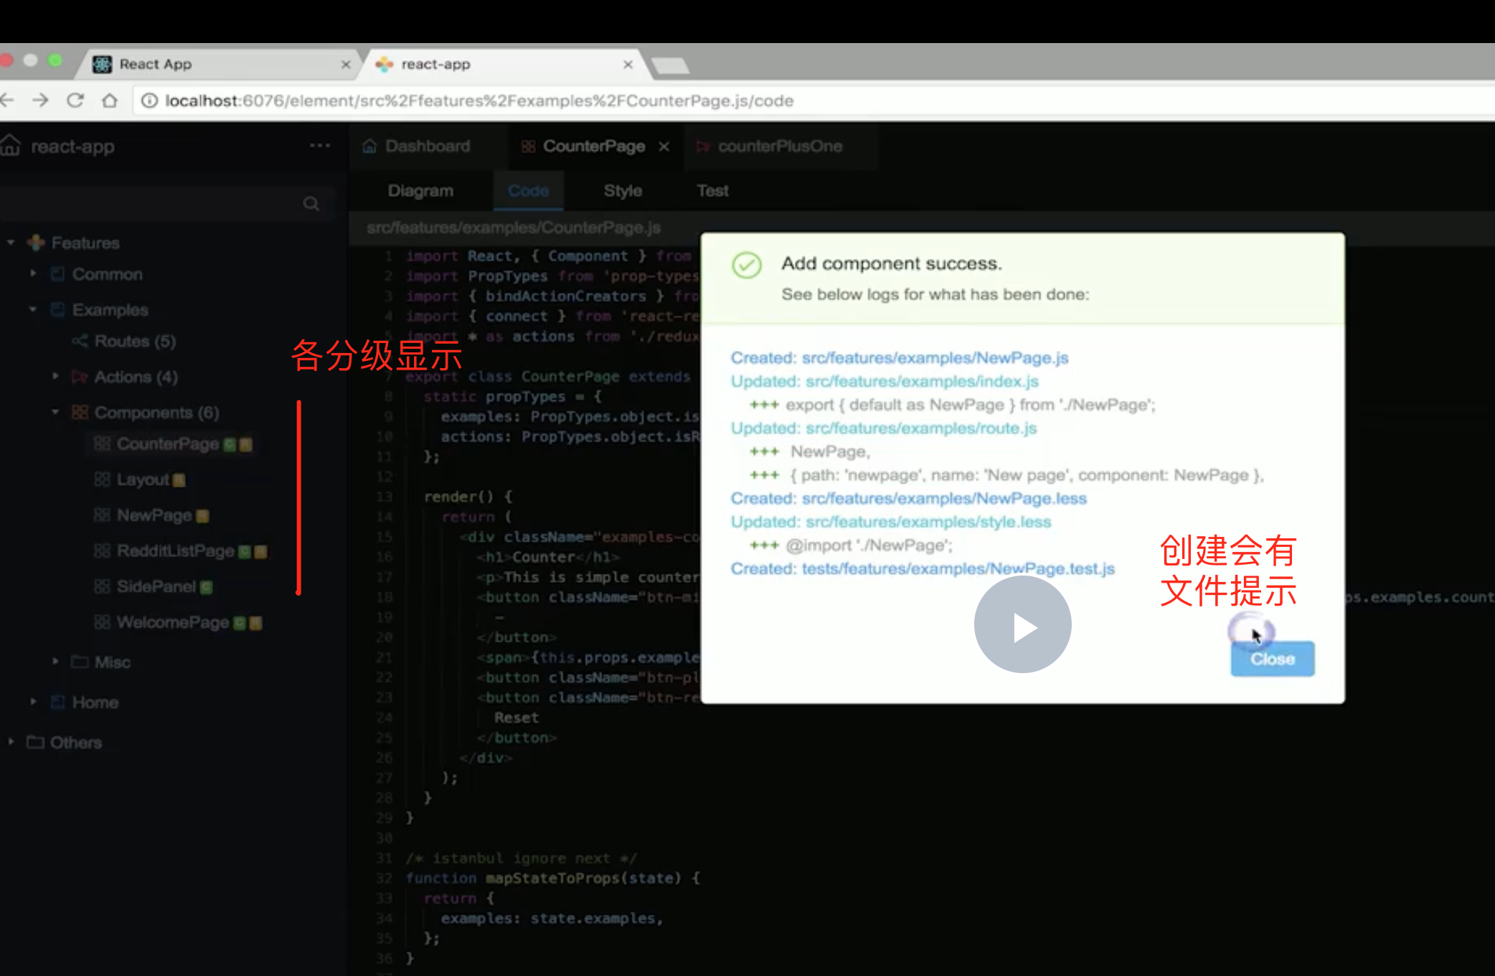Open the counterPlusOne tab
Image resolution: width=1495 pixels, height=976 pixels.
click(779, 146)
